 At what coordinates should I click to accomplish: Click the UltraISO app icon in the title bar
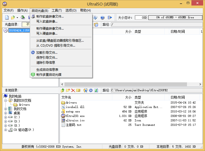[5, 4]
